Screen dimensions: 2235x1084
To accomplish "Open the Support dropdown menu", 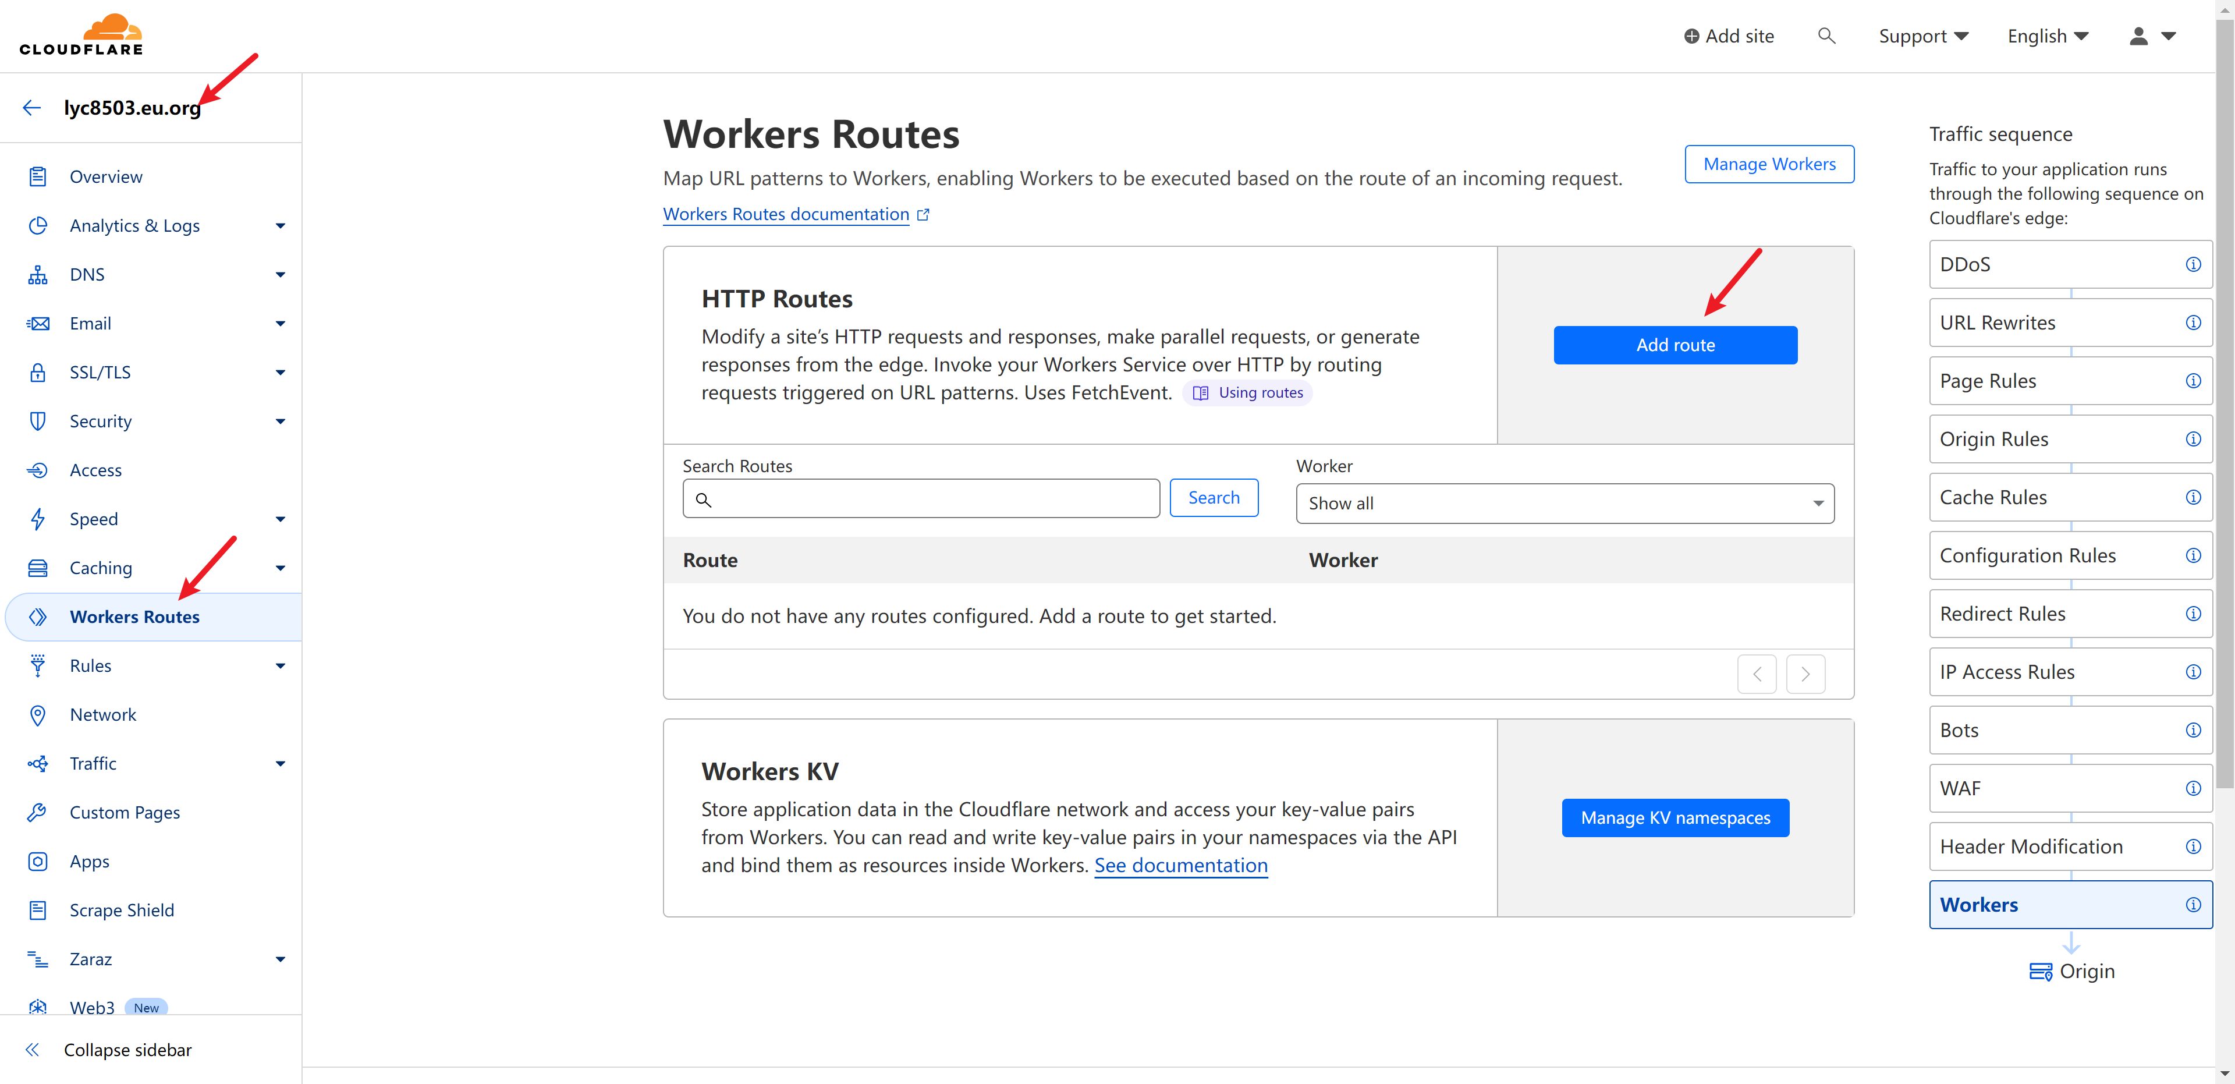I will 1922,36.
